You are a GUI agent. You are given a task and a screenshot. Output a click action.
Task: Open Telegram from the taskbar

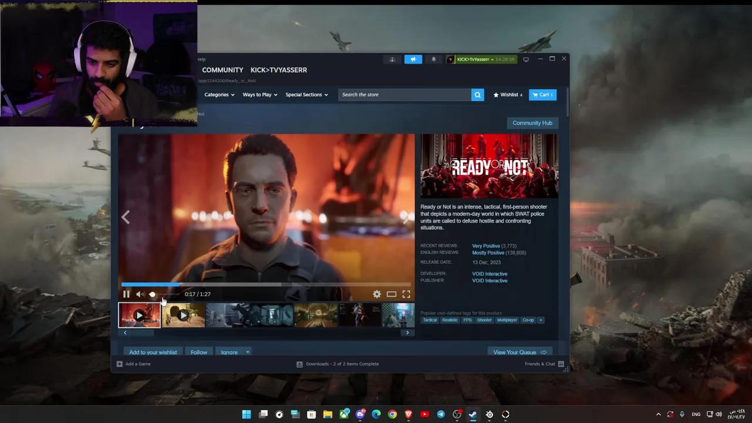coord(441,414)
